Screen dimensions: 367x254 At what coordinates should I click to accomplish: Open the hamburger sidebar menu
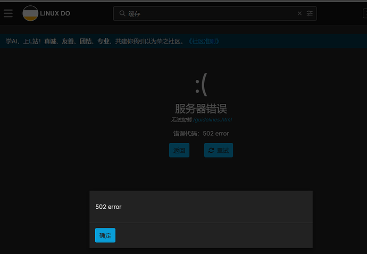[x=8, y=13]
